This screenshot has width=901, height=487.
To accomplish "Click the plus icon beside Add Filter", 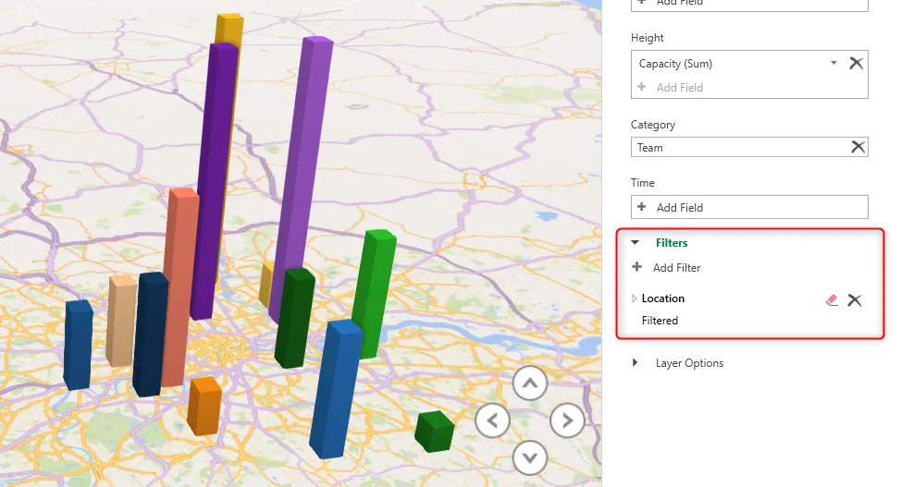I will (x=636, y=266).
